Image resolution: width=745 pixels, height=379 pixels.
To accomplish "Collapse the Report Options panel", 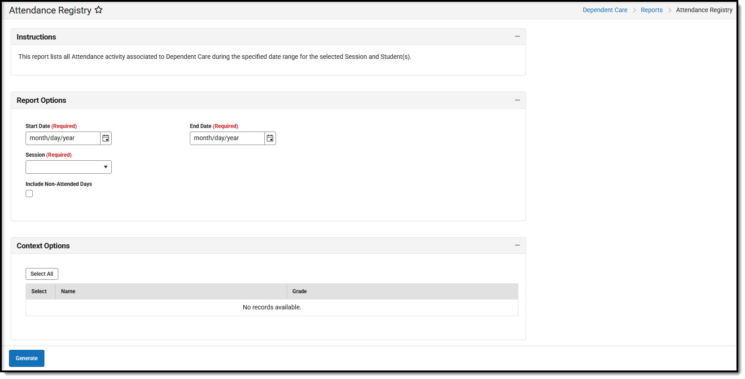I will click(517, 100).
